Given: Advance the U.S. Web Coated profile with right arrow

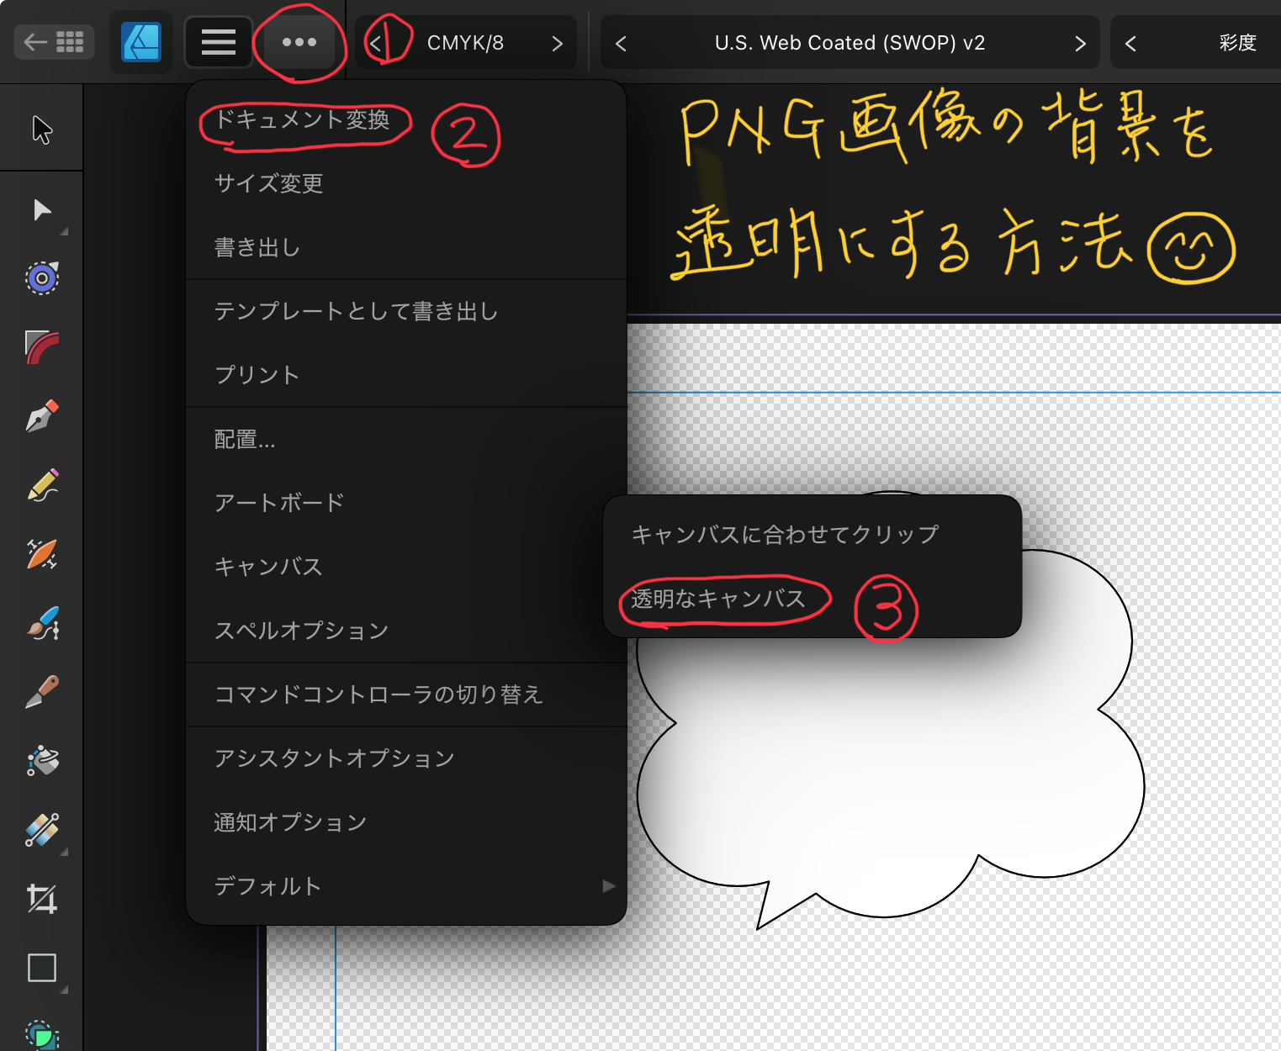Looking at the screenshot, I should (1080, 42).
